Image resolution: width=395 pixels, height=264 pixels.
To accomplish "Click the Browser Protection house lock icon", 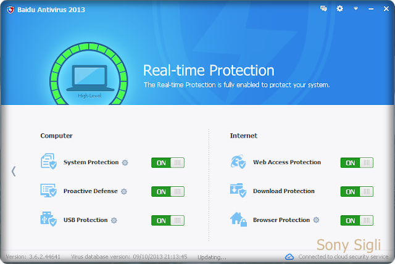I will [x=238, y=219].
